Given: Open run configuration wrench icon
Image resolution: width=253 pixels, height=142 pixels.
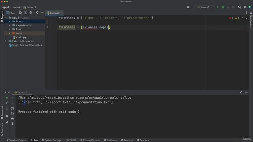Looking at the screenshot, I should click(x=7, y=103).
